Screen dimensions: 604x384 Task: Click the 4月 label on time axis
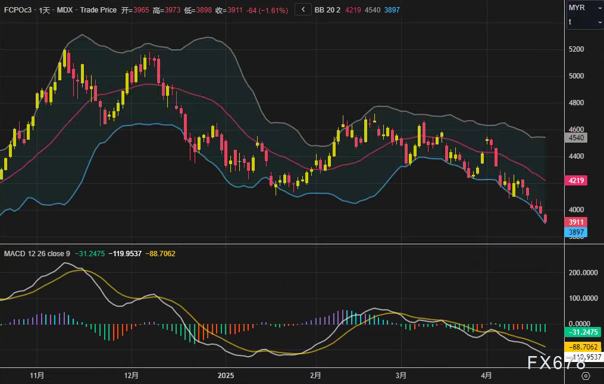(486, 376)
